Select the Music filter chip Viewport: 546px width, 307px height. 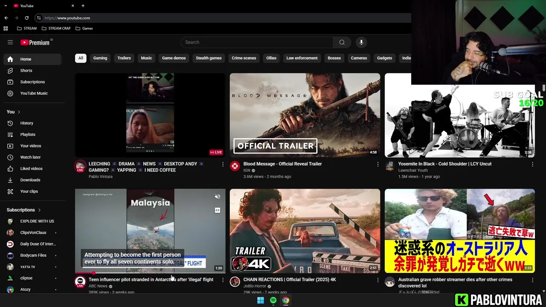click(x=146, y=58)
